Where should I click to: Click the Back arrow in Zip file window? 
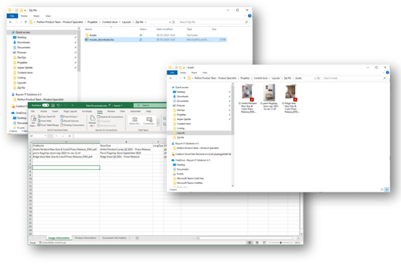coord(10,22)
